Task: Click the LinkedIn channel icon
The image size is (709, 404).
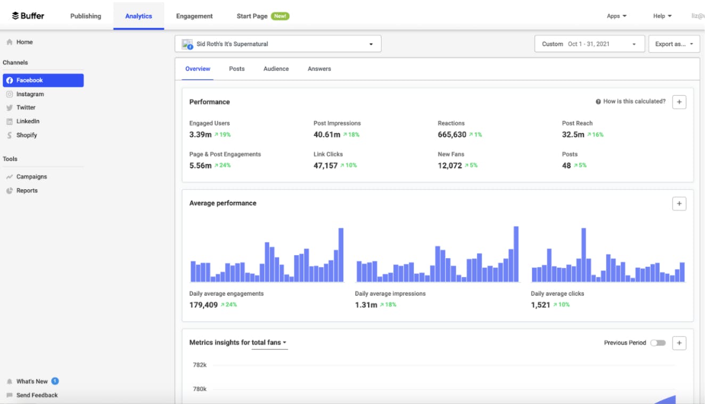Action: coord(10,121)
